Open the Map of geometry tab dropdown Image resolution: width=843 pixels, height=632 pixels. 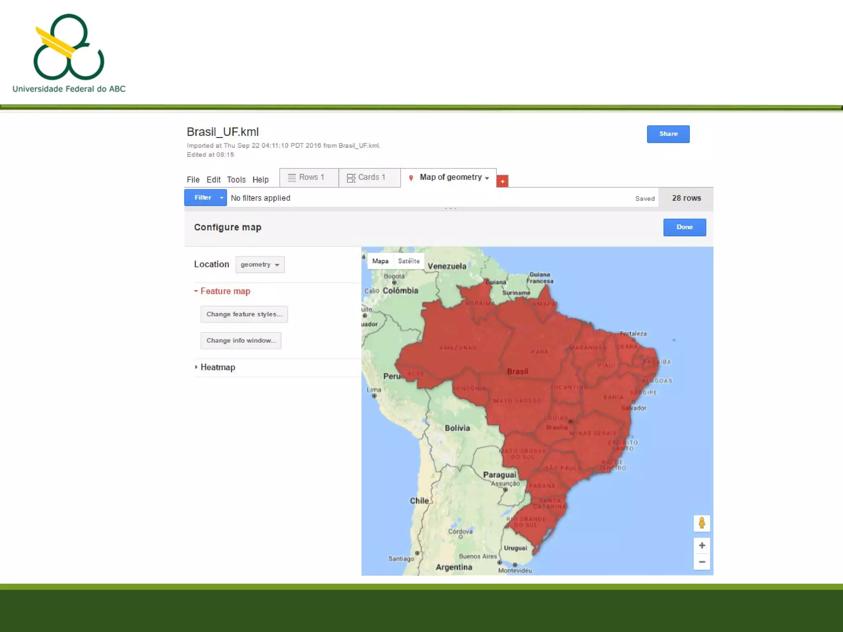click(487, 178)
